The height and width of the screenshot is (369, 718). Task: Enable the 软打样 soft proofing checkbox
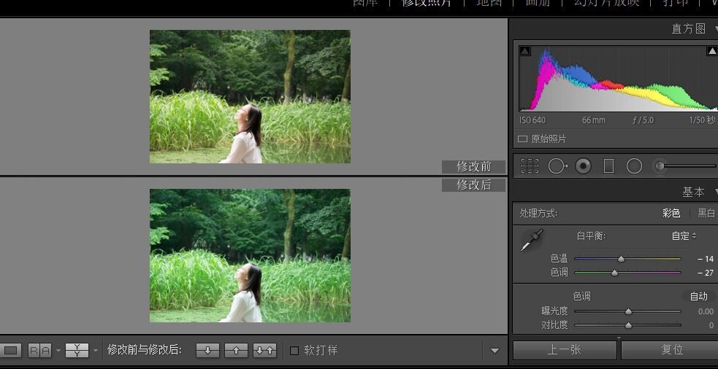click(x=294, y=351)
